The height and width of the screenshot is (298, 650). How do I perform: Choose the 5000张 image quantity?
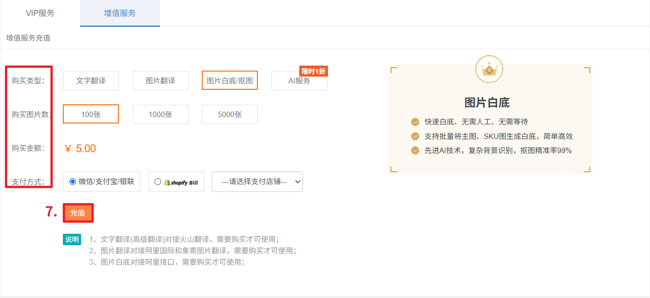(230, 114)
